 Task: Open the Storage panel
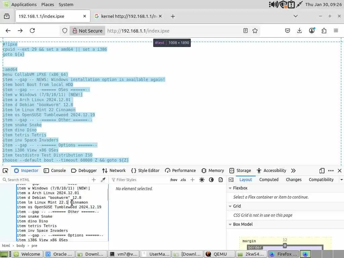(x=240, y=171)
